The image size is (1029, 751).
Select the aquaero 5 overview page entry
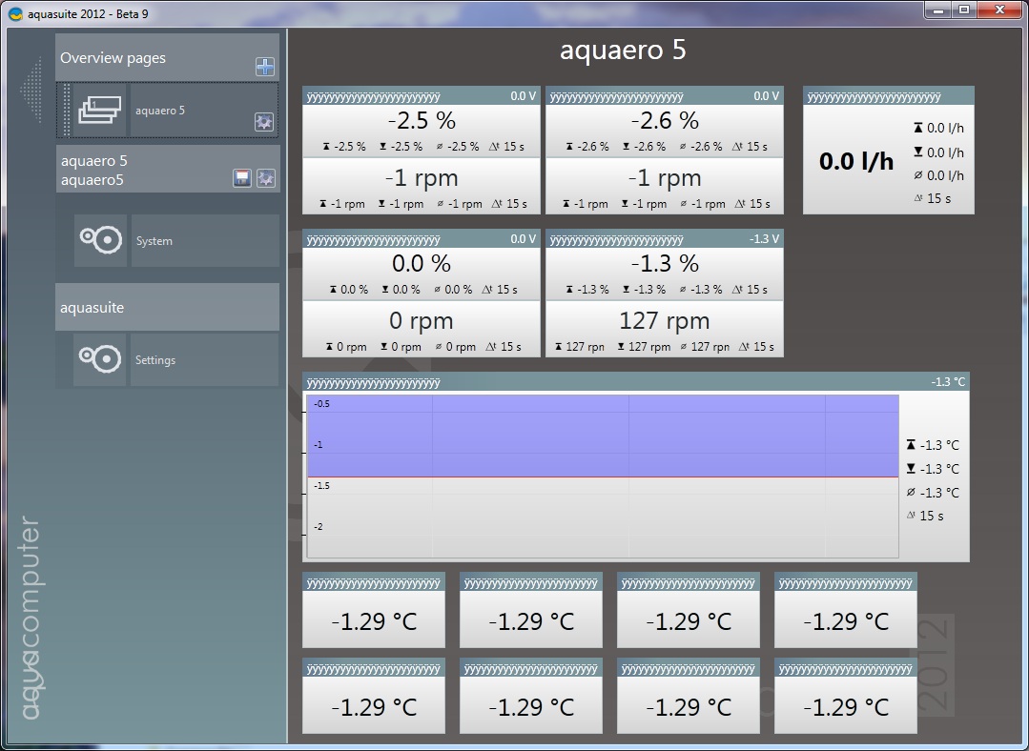click(191, 111)
